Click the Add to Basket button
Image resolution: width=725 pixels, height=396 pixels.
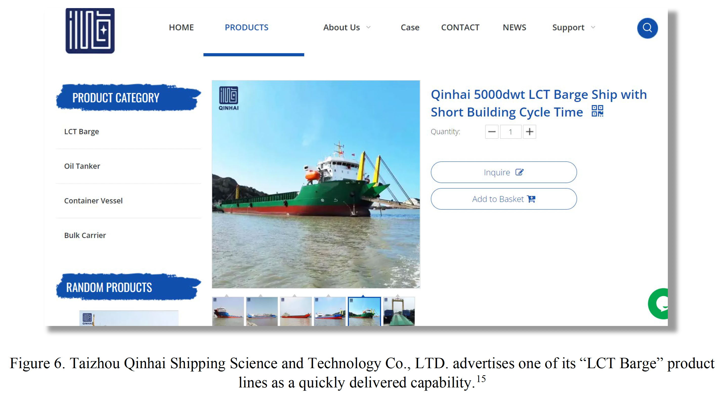(503, 199)
